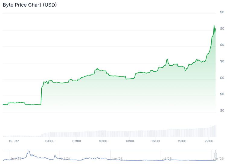This screenshot has height=165, width=227.
Task: Click the tallest peak in the navigator mini chart
Action: pyautogui.click(x=29, y=151)
